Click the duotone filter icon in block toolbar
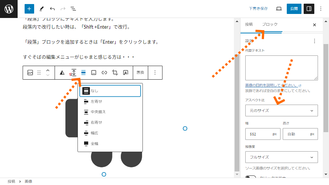This screenshot has width=329, height=185. (62, 73)
